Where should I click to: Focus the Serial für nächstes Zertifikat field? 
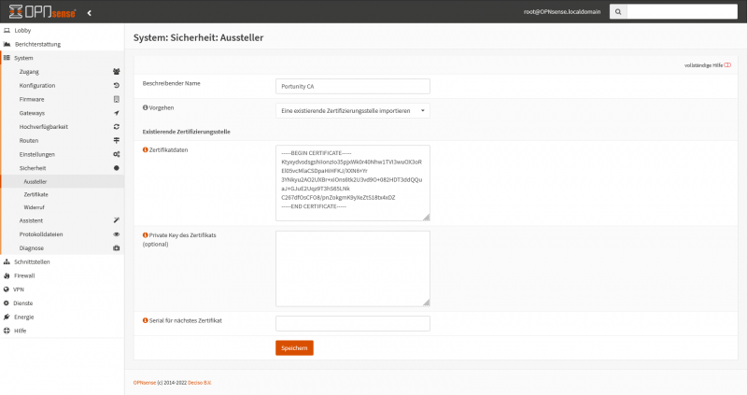click(x=353, y=323)
